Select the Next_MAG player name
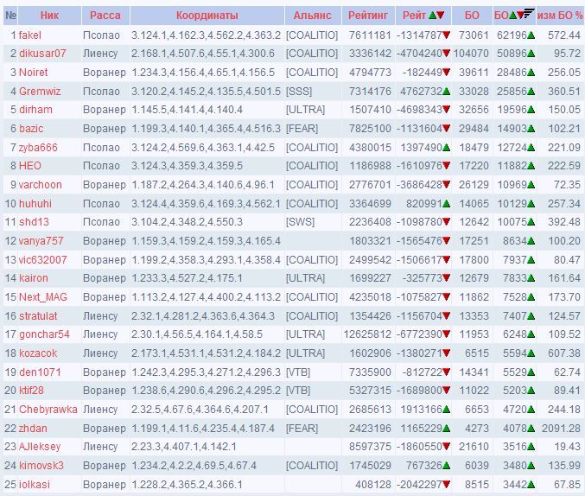The width and height of the screenshot is (585, 496). pyautogui.click(x=43, y=297)
